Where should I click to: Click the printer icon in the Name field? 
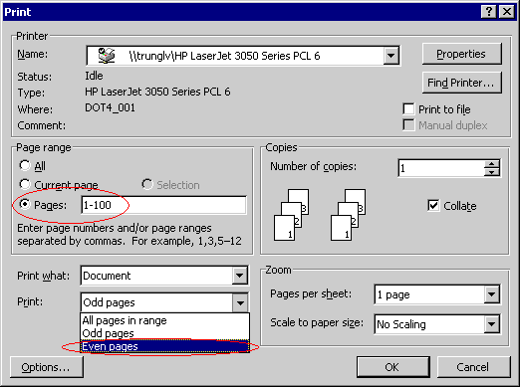click(107, 56)
